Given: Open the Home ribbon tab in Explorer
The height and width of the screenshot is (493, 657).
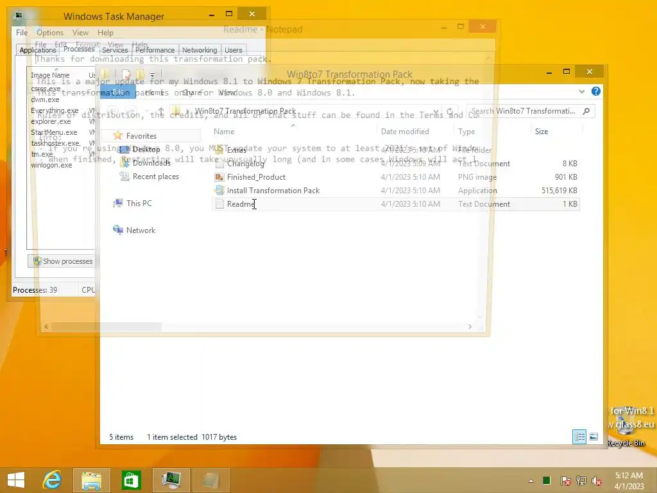Looking at the screenshot, I should [x=154, y=92].
